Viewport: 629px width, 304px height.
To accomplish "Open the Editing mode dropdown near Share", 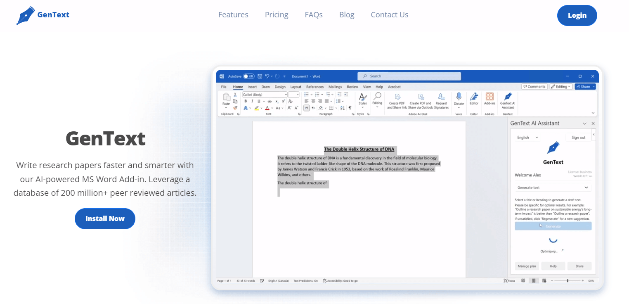I will 561,87.
